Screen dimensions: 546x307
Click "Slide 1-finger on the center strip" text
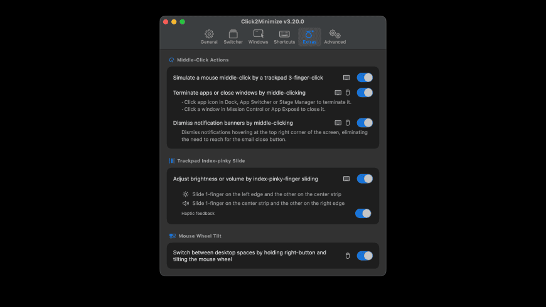point(268,204)
